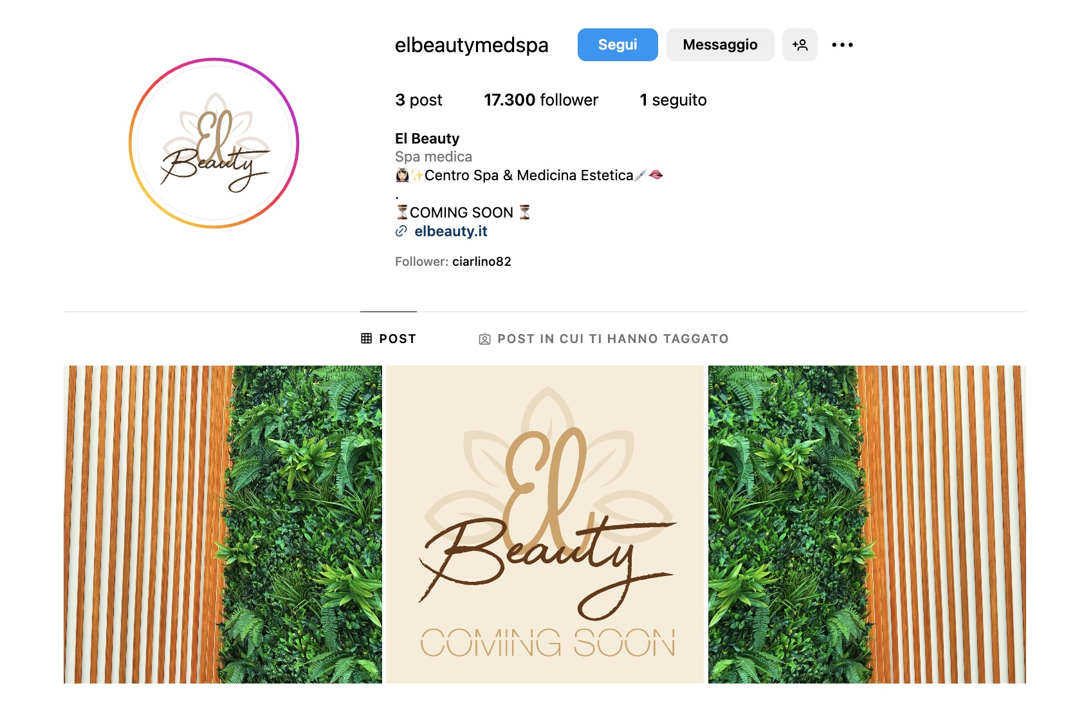1084x717 pixels.
Task: Open the 1 seguito following list
Action: point(673,100)
